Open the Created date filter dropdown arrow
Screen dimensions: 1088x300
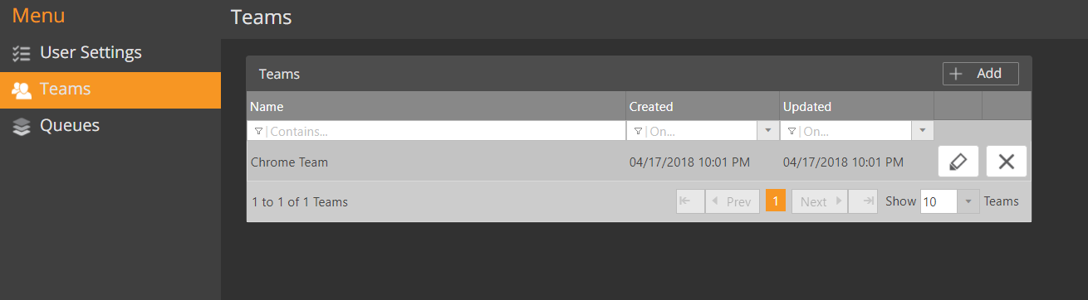click(x=767, y=131)
